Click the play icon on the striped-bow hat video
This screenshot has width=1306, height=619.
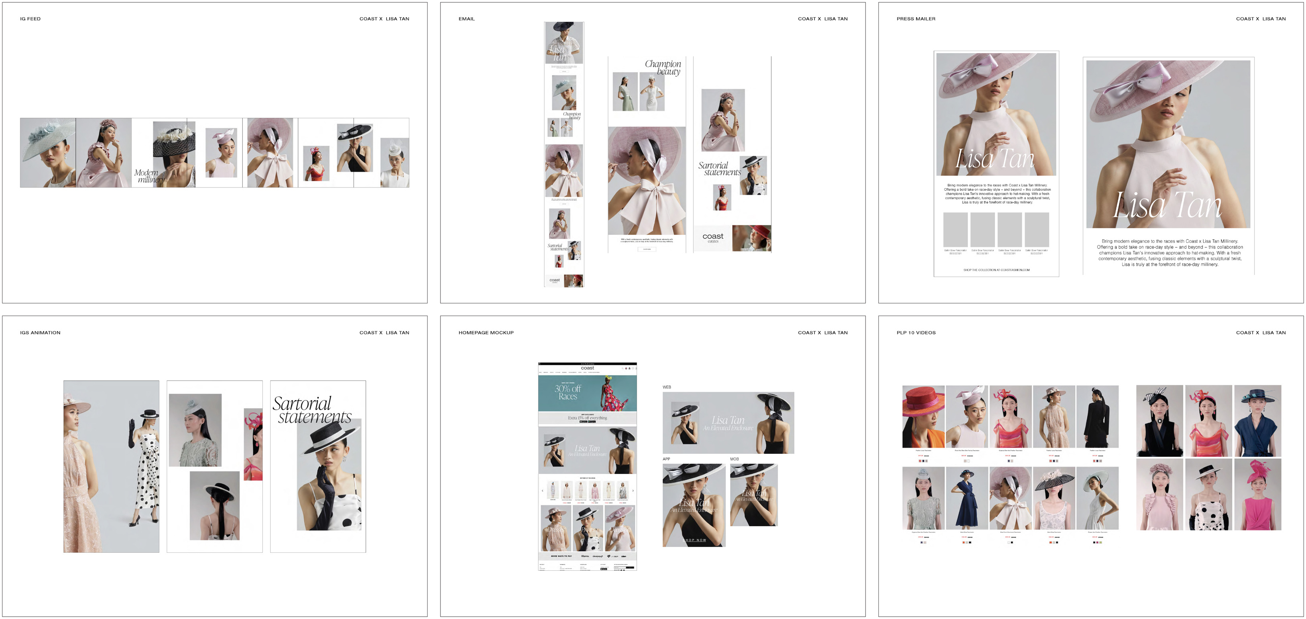(x=1159, y=421)
